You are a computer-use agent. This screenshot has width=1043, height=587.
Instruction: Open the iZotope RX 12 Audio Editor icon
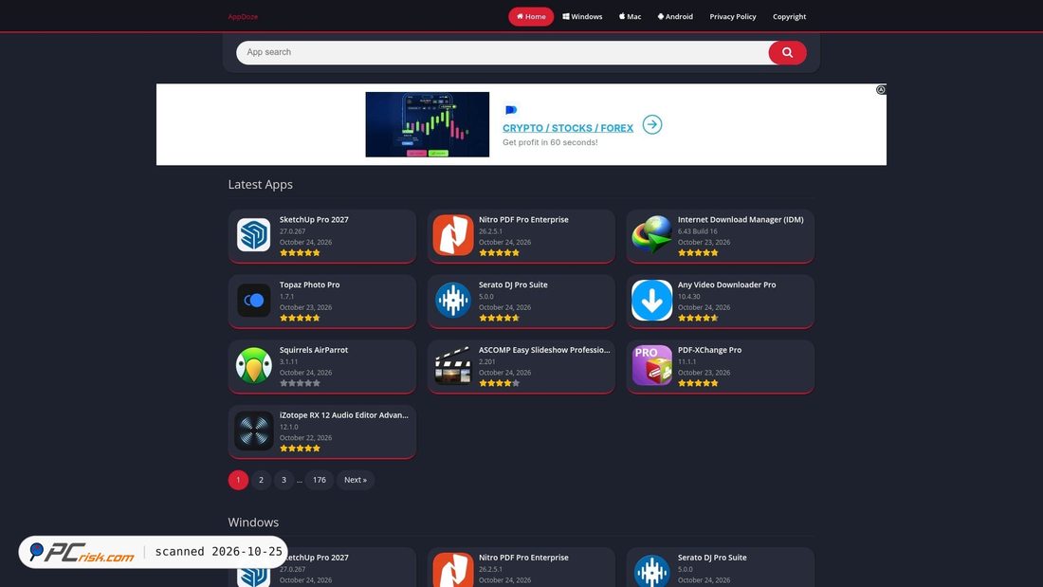tap(253, 431)
